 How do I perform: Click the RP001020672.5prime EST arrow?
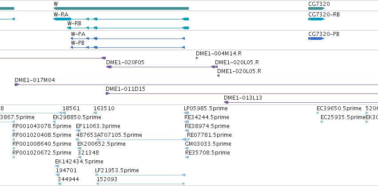[13, 157]
